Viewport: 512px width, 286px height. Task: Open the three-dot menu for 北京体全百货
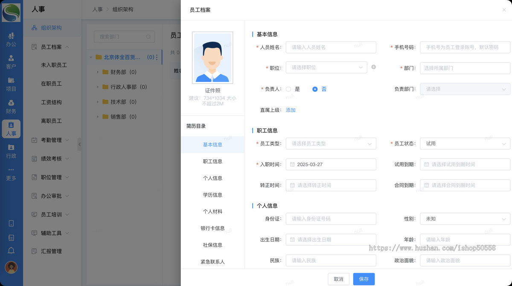[157, 57]
